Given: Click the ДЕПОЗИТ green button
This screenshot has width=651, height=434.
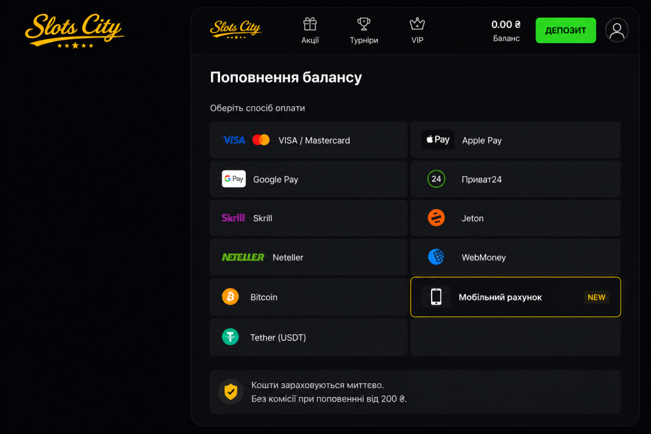Looking at the screenshot, I should (565, 31).
